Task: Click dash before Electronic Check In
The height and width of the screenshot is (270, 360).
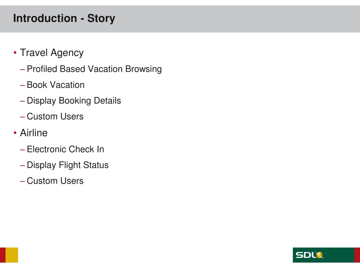Action: [22, 150]
